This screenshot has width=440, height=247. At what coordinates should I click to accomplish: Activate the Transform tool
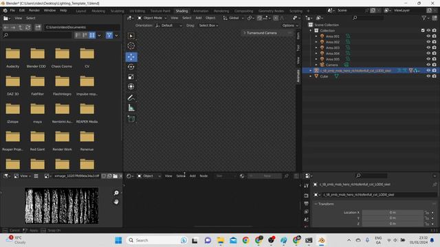click(131, 86)
